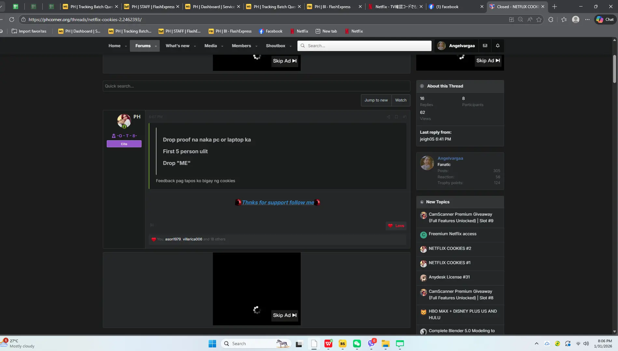Open the Settings and more ellipsis menu

point(587,20)
